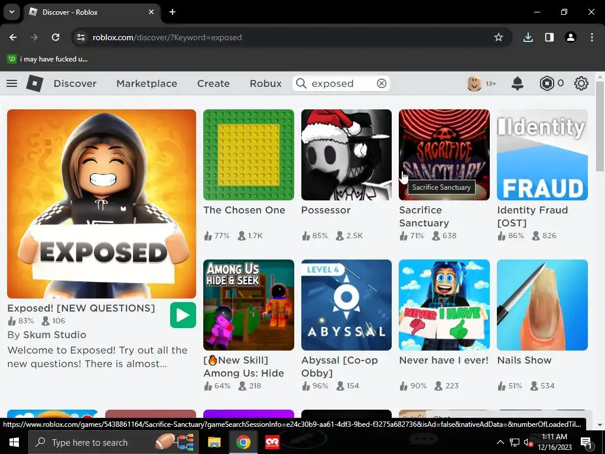
Task: Open the Roblox hamburger navigation menu
Action: [x=12, y=83]
